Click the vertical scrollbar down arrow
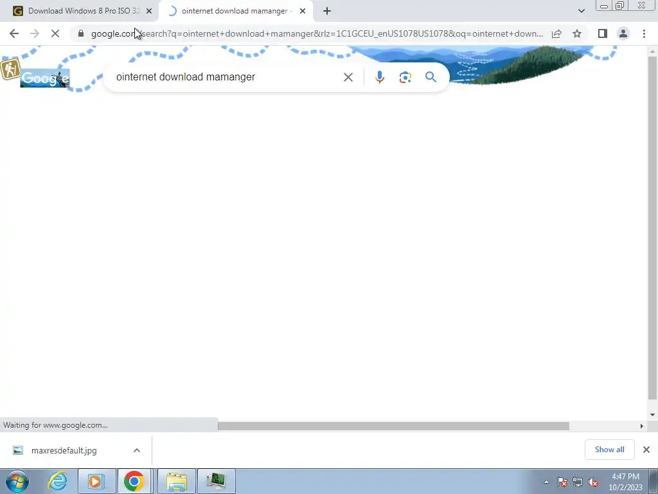The height and width of the screenshot is (494, 658). (652, 415)
